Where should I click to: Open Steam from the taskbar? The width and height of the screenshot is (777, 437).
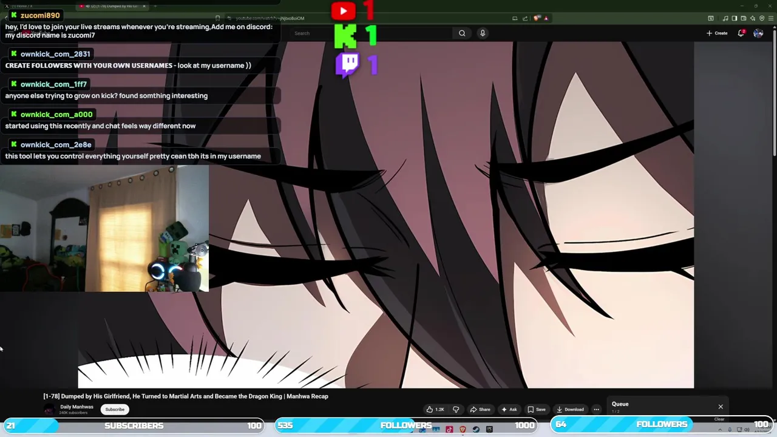(476, 430)
